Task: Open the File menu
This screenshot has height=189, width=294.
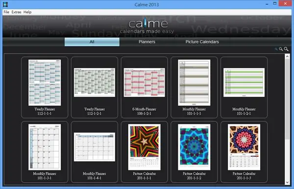Action: [6, 12]
